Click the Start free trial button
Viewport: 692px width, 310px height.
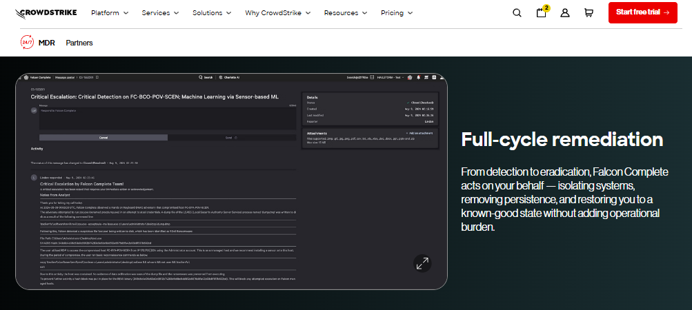(642, 12)
